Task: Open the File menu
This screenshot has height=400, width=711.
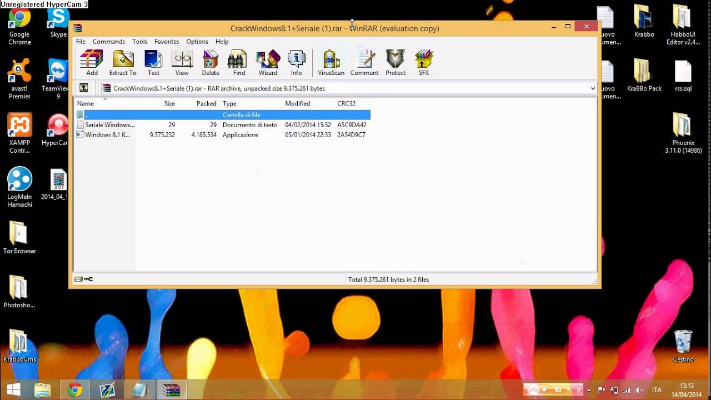Action: pyautogui.click(x=81, y=42)
